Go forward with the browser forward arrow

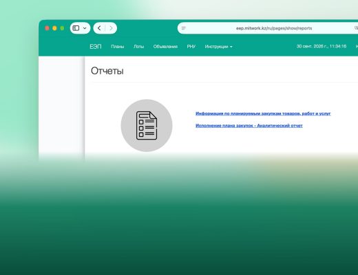pyautogui.click(x=111, y=28)
